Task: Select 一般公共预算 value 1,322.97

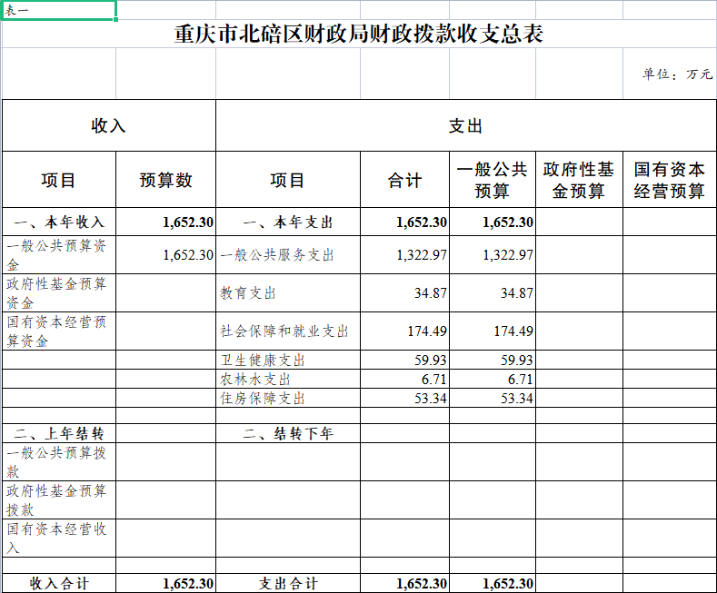Action: click(493, 255)
